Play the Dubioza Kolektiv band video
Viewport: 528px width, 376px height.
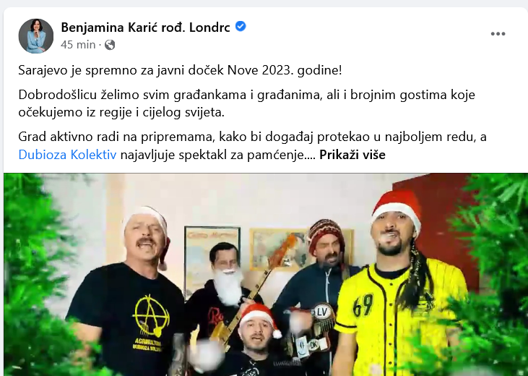click(x=266, y=275)
